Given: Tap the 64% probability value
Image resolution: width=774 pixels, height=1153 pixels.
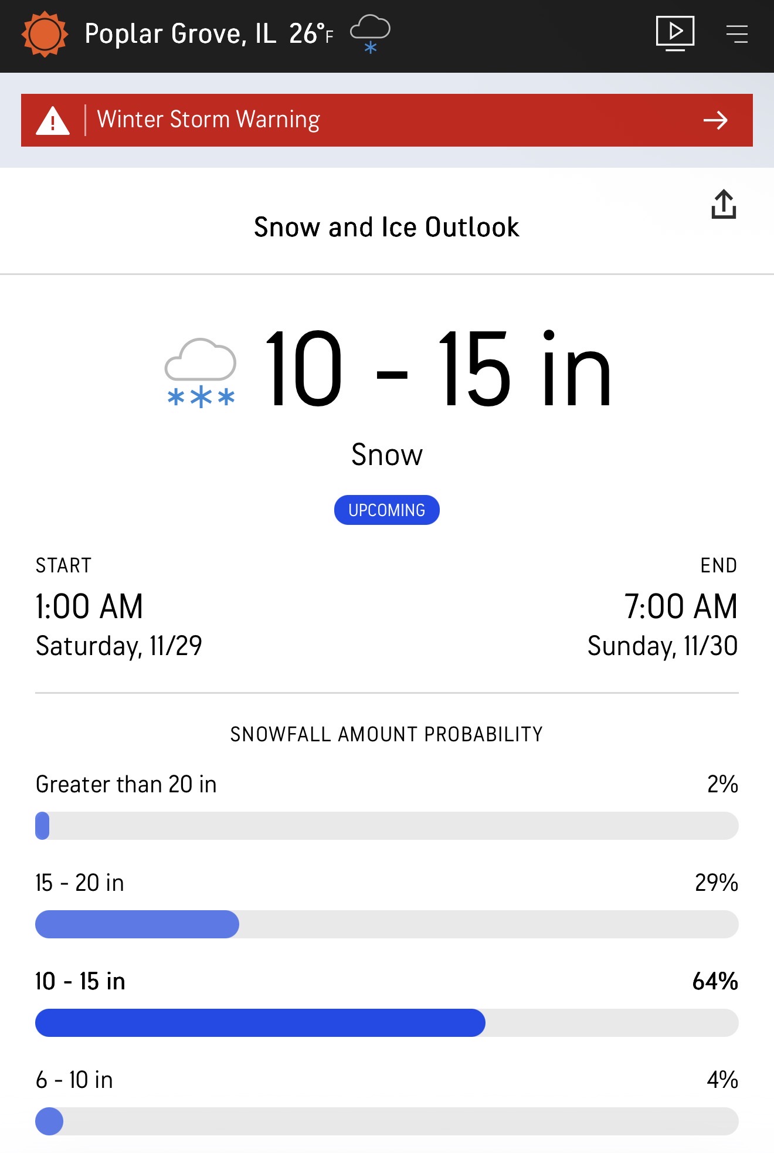Looking at the screenshot, I should click(715, 981).
